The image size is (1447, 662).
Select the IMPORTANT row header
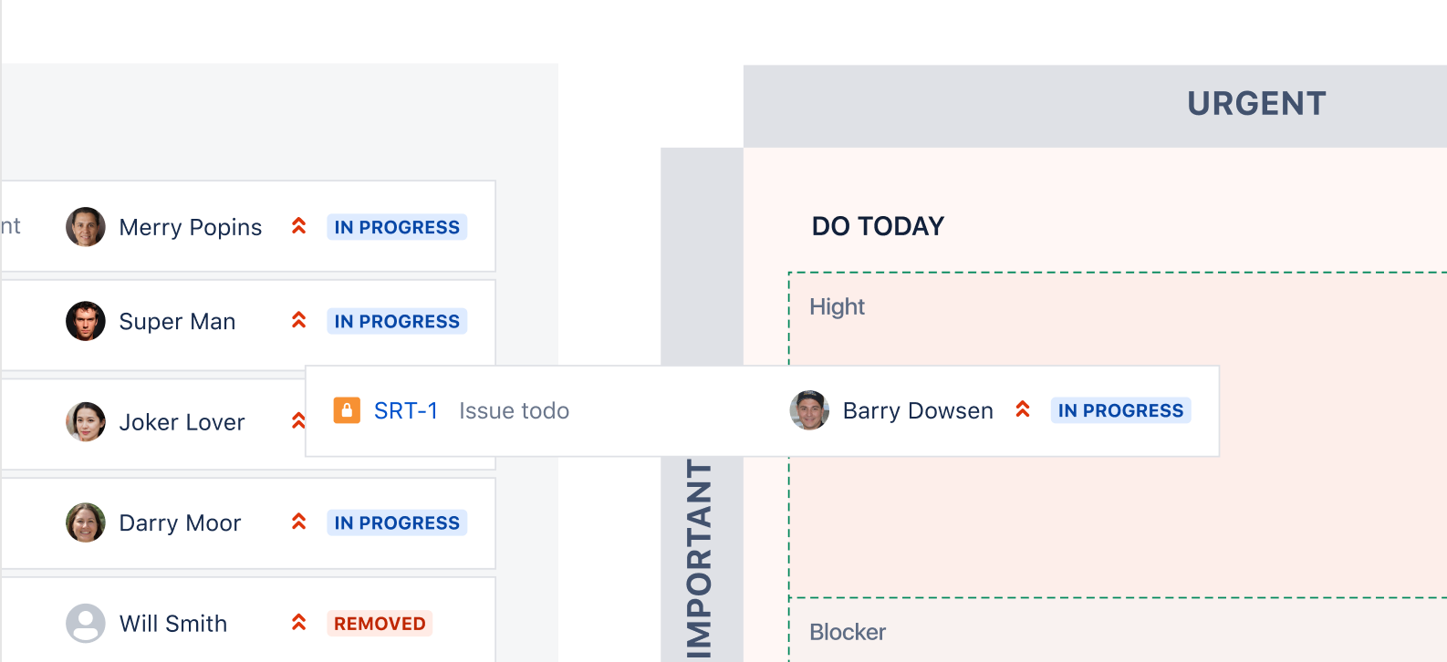(x=700, y=558)
